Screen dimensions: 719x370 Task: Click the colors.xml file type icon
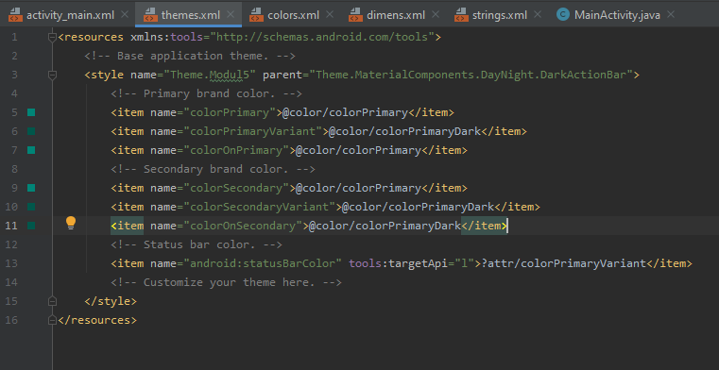pyautogui.click(x=256, y=15)
